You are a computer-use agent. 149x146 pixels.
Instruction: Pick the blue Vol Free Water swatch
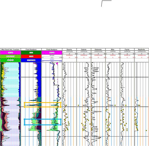(x=31, y=60)
